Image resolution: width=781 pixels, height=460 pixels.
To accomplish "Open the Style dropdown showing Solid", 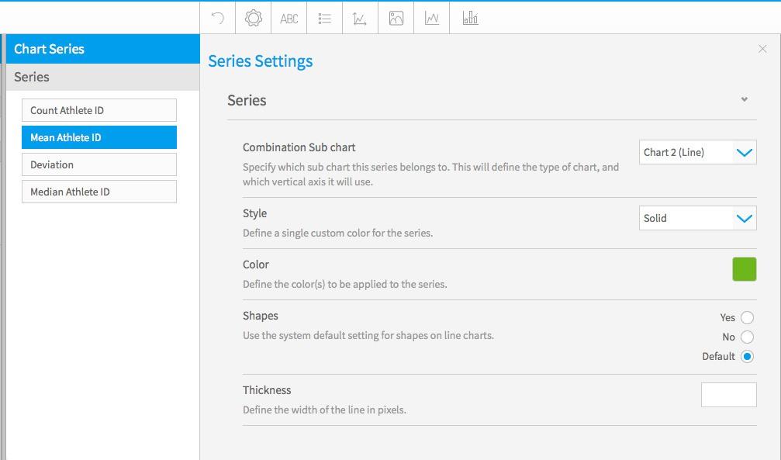I will (697, 218).
